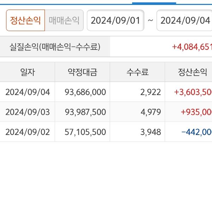212x212 pixels.
Task: Click the -442,000 정산손익 loss value
Action: tap(196, 132)
